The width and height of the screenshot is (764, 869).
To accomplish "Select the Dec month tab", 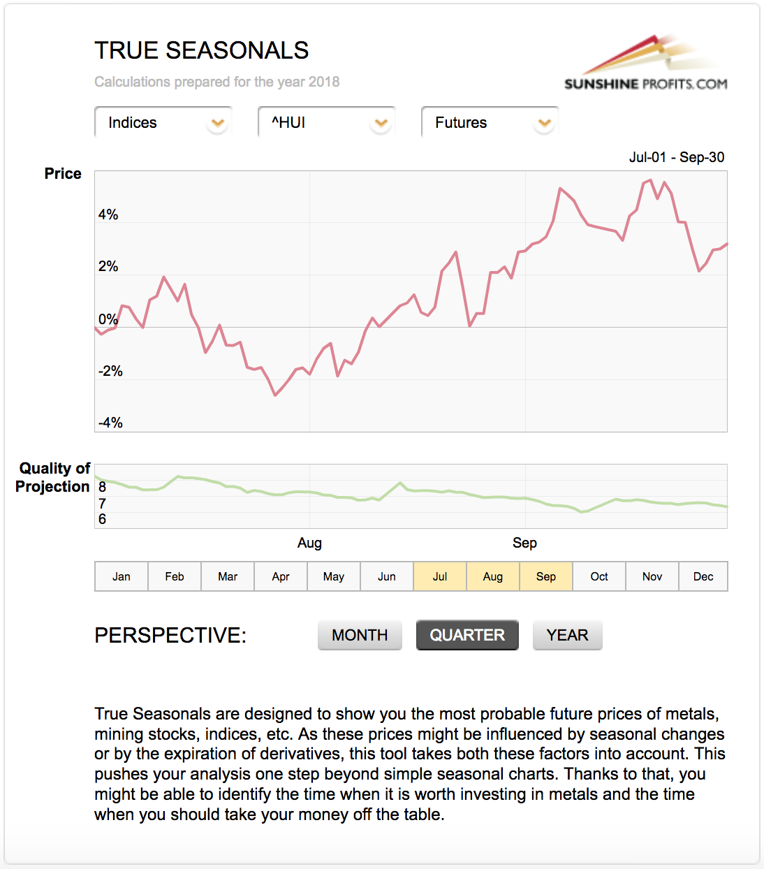I will [x=703, y=576].
